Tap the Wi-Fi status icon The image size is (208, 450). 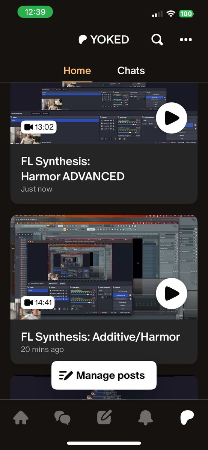[172, 14]
